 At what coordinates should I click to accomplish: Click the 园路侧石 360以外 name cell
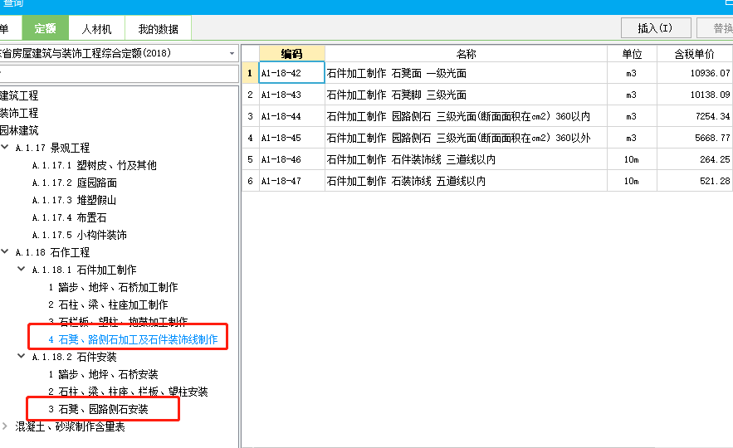coord(466,138)
